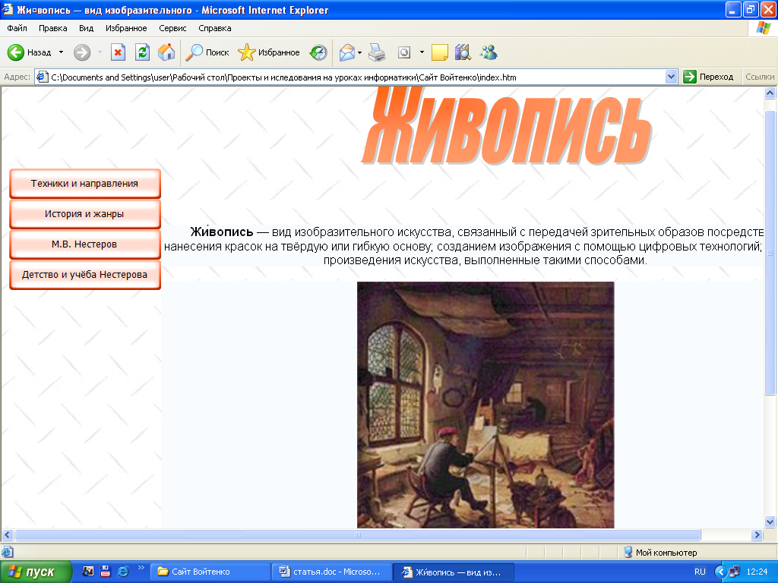Open the Детство и учёба Нестерова button

[85, 275]
